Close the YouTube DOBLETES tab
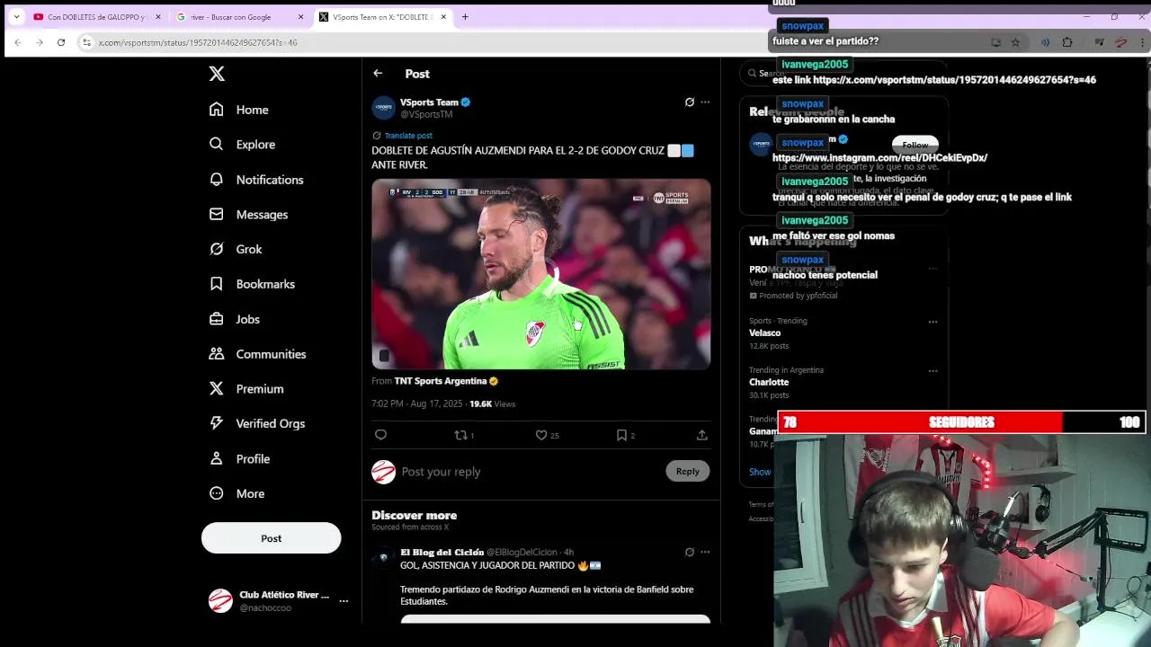This screenshot has width=1151, height=647. 158,17
